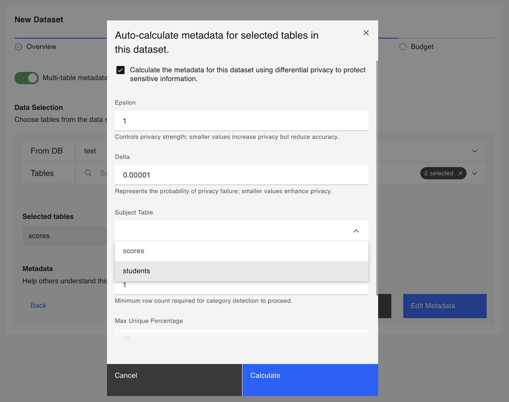Choose scores as subject table
The image size is (509, 402).
tap(242, 251)
